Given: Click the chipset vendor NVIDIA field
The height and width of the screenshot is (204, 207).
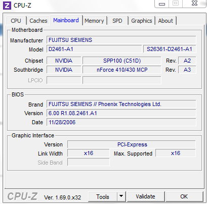Looking at the screenshot, I should point(64,61).
